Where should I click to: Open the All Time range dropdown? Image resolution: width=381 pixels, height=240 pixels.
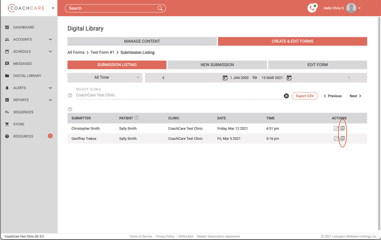pyautogui.click(x=105, y=78)
